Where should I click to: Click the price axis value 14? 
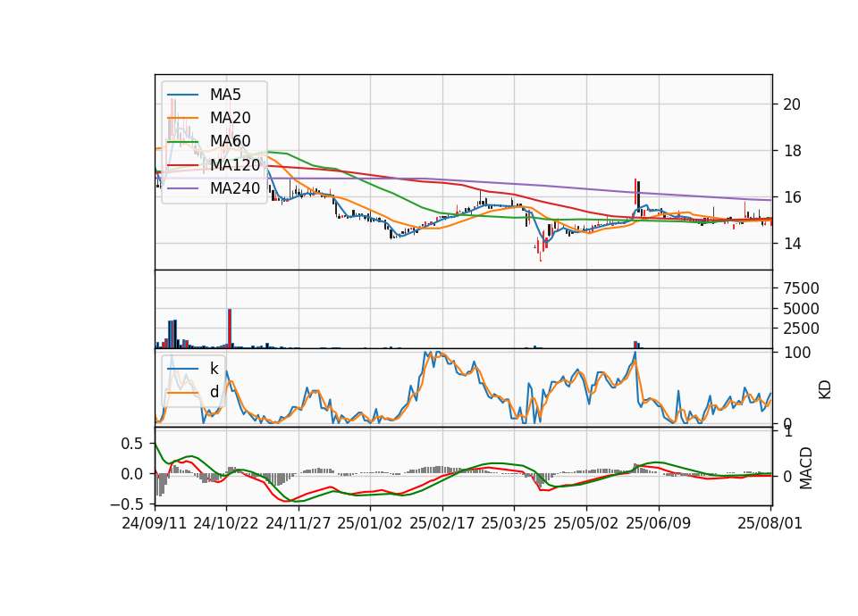(792, 244)
